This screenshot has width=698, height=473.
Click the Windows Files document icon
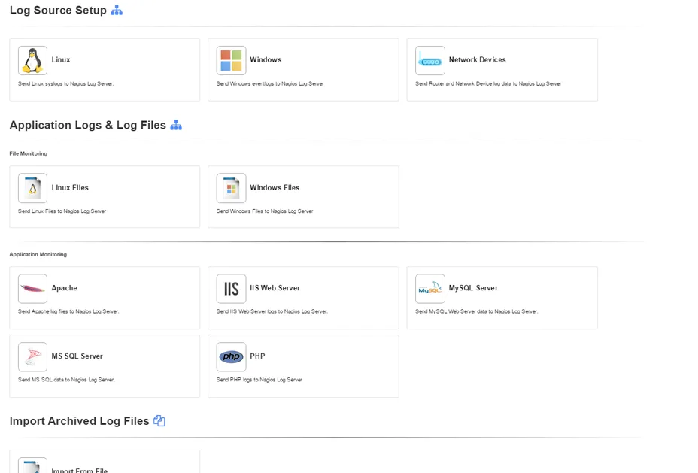click(231, 188)
